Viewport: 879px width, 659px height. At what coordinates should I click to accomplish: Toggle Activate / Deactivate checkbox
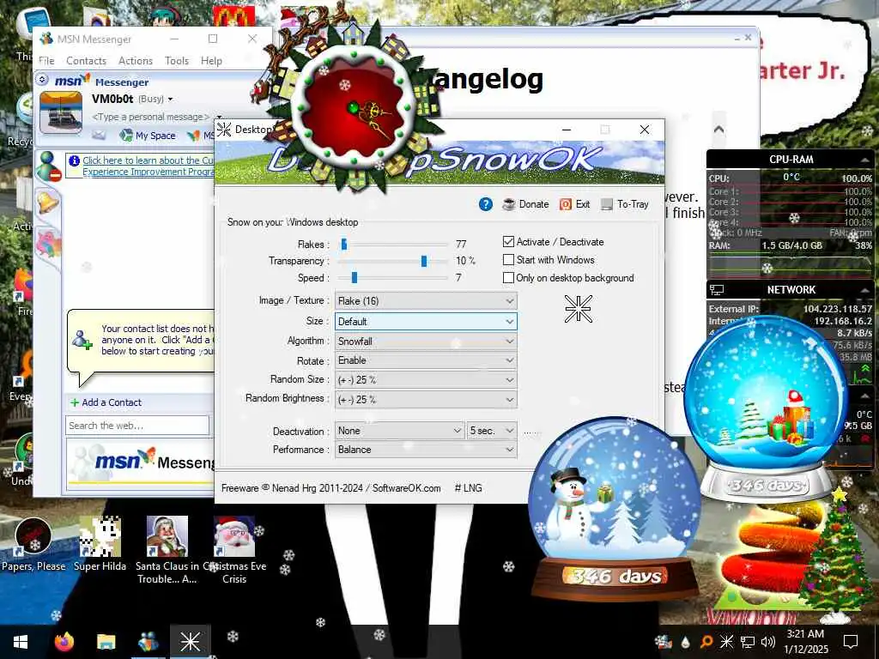(508, 241)
